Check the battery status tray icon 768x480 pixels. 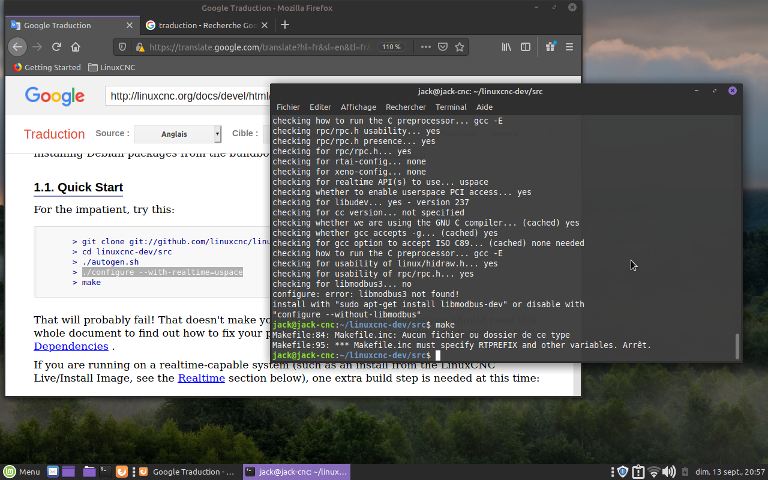685,472
